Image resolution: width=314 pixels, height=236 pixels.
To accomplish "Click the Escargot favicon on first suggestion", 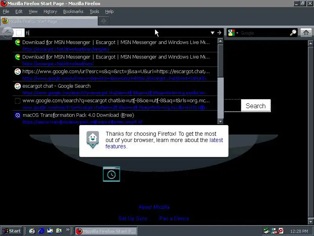I will click(x=18, y=42).
